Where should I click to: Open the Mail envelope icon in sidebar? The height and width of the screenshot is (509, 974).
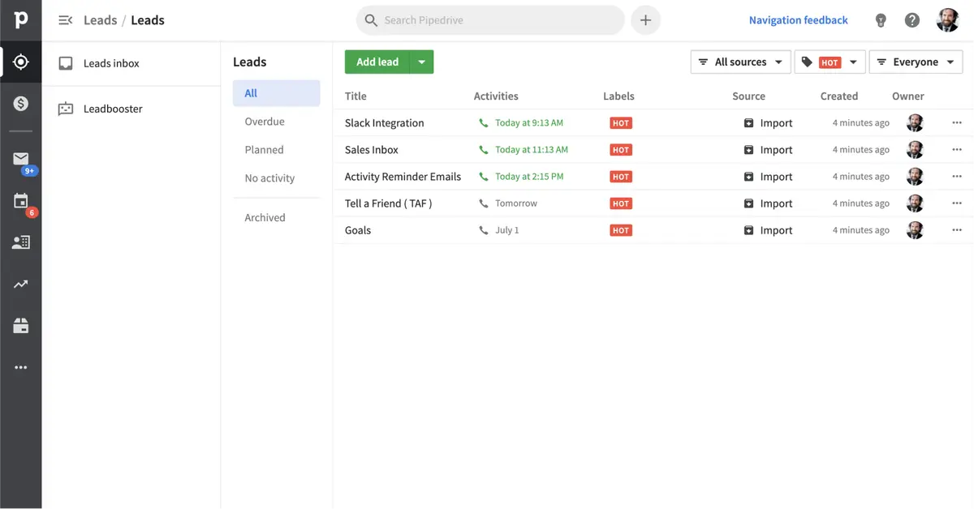(x=21, y=159)
